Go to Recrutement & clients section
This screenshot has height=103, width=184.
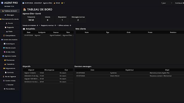pyautogui.click(x=10, y=19)
